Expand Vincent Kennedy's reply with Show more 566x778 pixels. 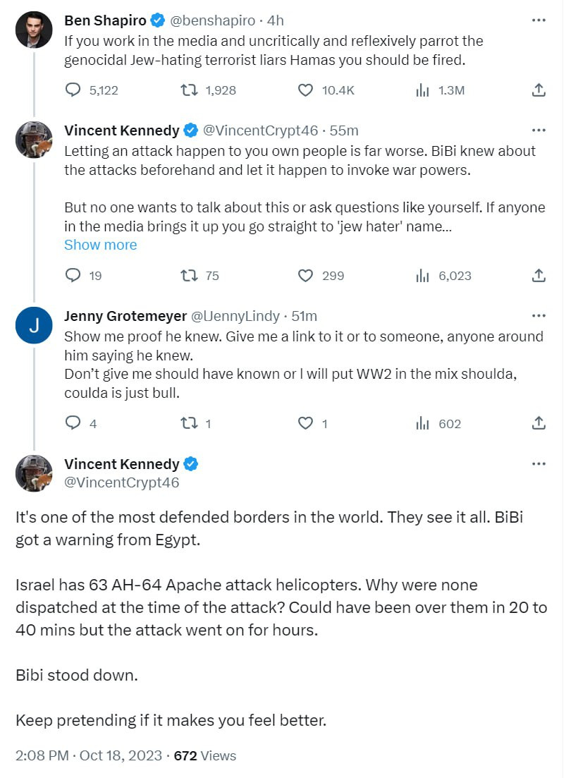[100, 245]
